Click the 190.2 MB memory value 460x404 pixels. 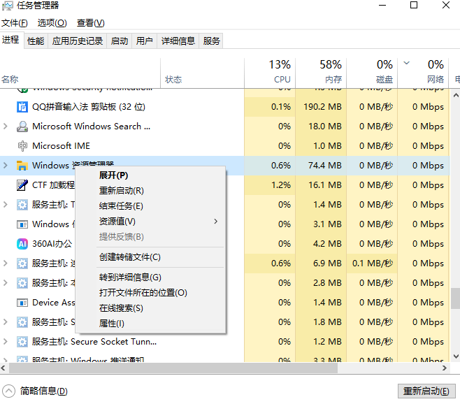point(322,107)
